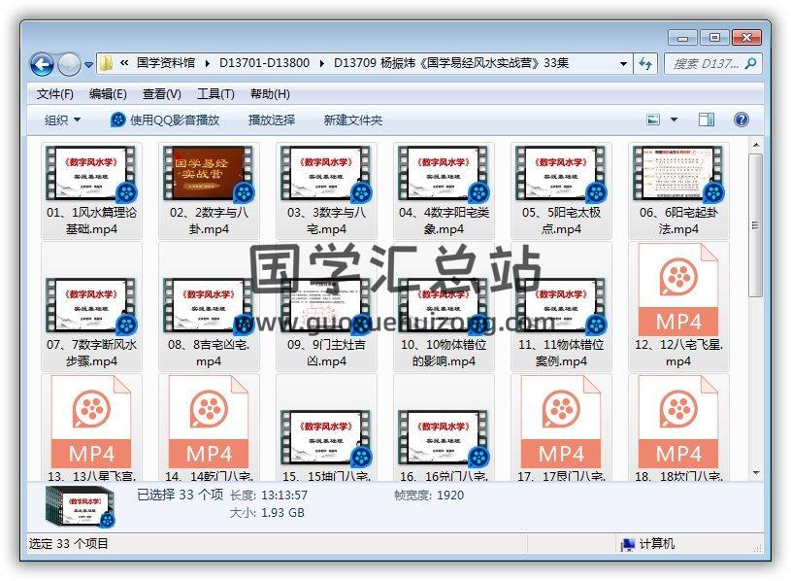
Task: Click the Forward navigation arrow button
Action: pos(69,64)
